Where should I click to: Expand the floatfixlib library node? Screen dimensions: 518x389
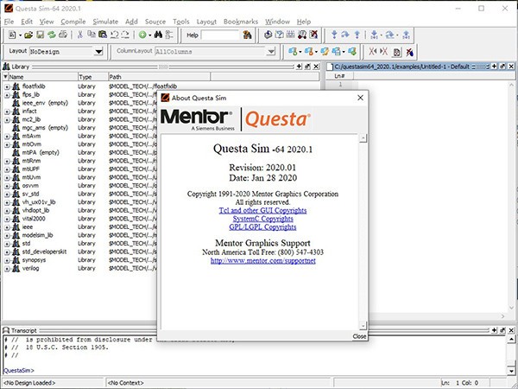click(x=7, y=86)
